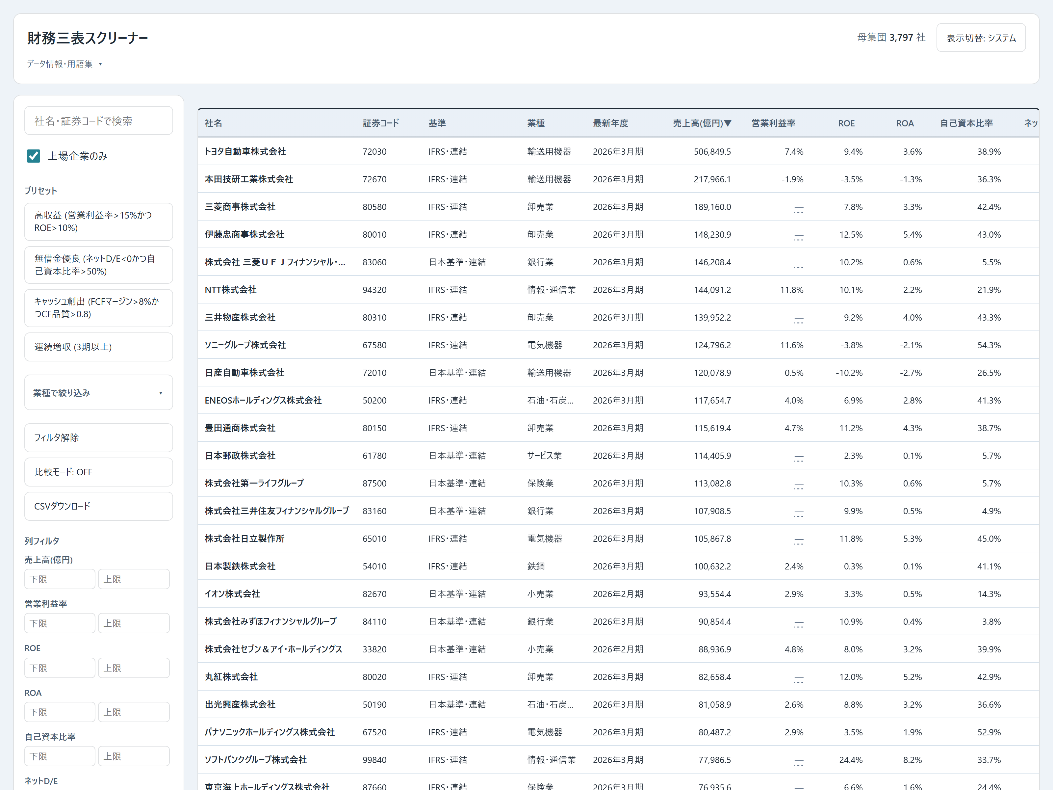The height and width of the screenshot is (790, 1053).
Task: Select the パナソニックホールディングス株式会社 row name
Action: (270, 731)
